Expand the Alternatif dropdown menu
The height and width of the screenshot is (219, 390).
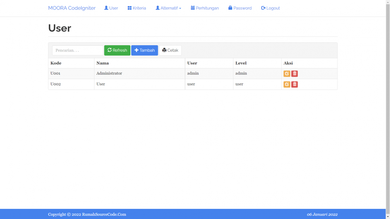tap(168, 8)
